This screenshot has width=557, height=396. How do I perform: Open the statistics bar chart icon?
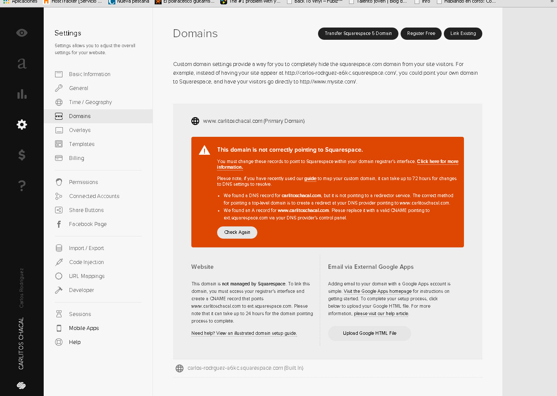tap(22, 94)
